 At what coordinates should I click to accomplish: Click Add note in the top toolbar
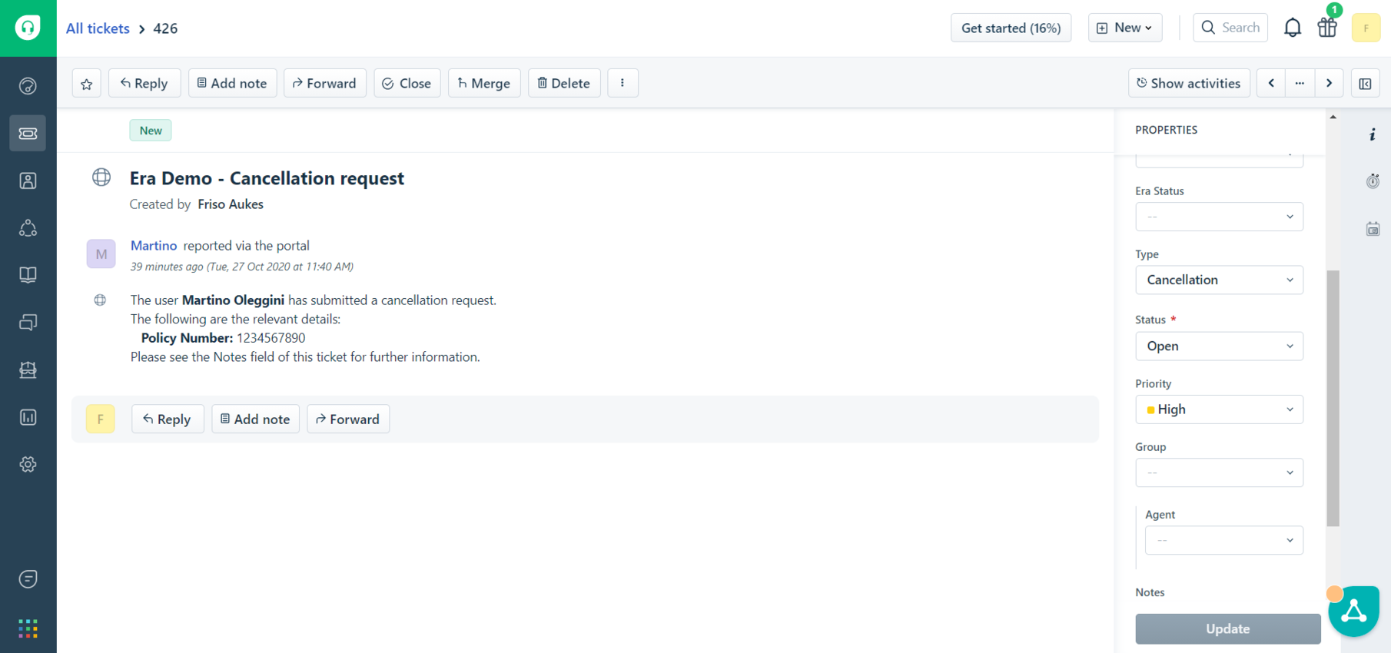click(232, 83)
